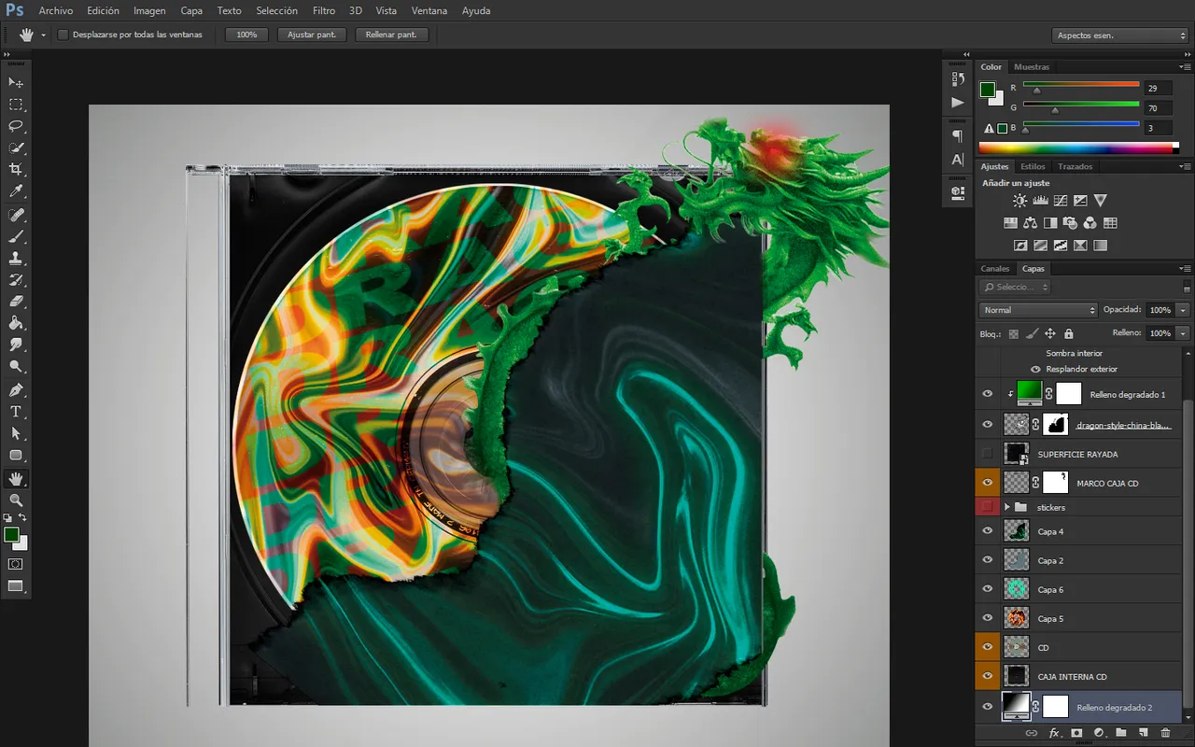The image size is (1195, 747).
Task: Add a Brightness/Contrast adjustment
Action: click(x=1019, y=200)
